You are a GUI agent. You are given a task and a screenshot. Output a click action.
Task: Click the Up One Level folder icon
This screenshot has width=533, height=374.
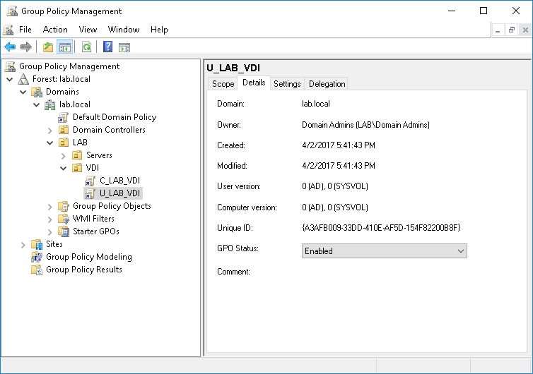click(48, 47)
